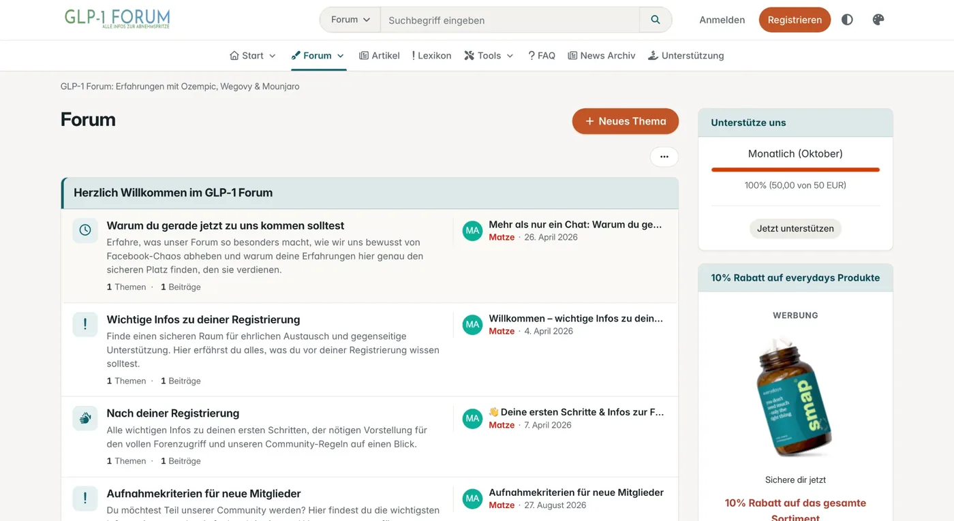Click the exclamation icon beside 'Aufnahmekriterien für neue Mitglieder'

pyautogui.click(x=85, y=499)
